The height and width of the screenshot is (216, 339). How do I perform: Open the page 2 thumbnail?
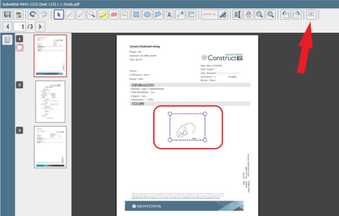point(50,102)
